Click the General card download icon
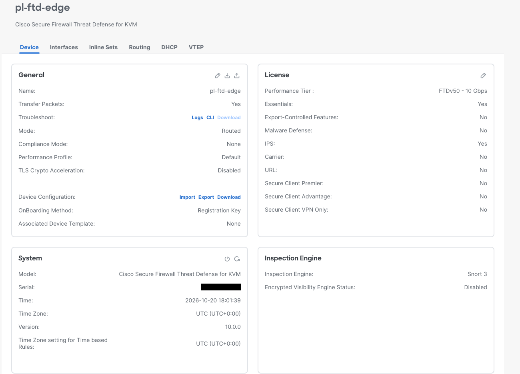 click(x=227, y=76)
